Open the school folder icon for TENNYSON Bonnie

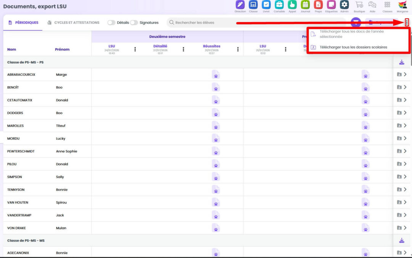[399, 189]
